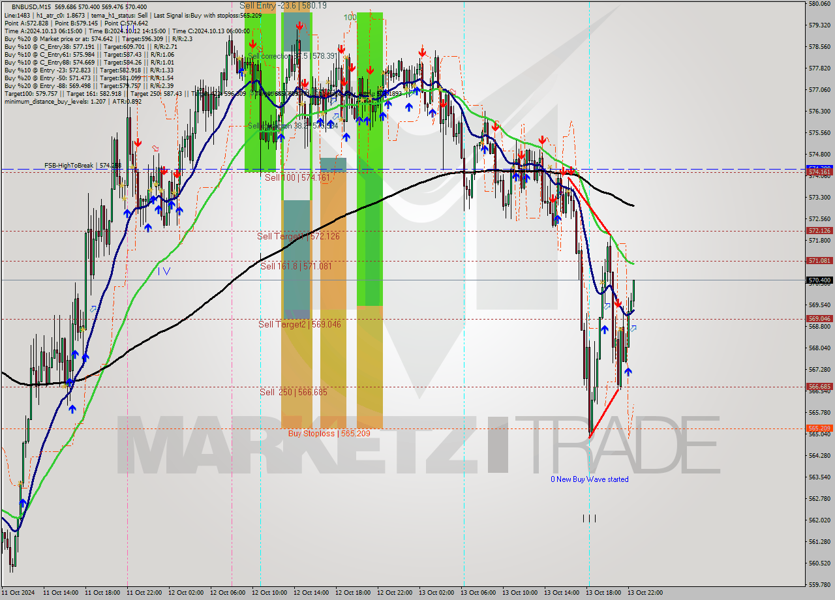
Task: Click the '12 Oct 22:00' time axis label
Action: click(394, 593)
